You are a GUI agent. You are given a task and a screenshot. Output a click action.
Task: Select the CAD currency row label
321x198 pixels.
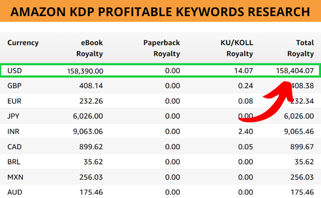pyautogui.click(x=14, y=147)
